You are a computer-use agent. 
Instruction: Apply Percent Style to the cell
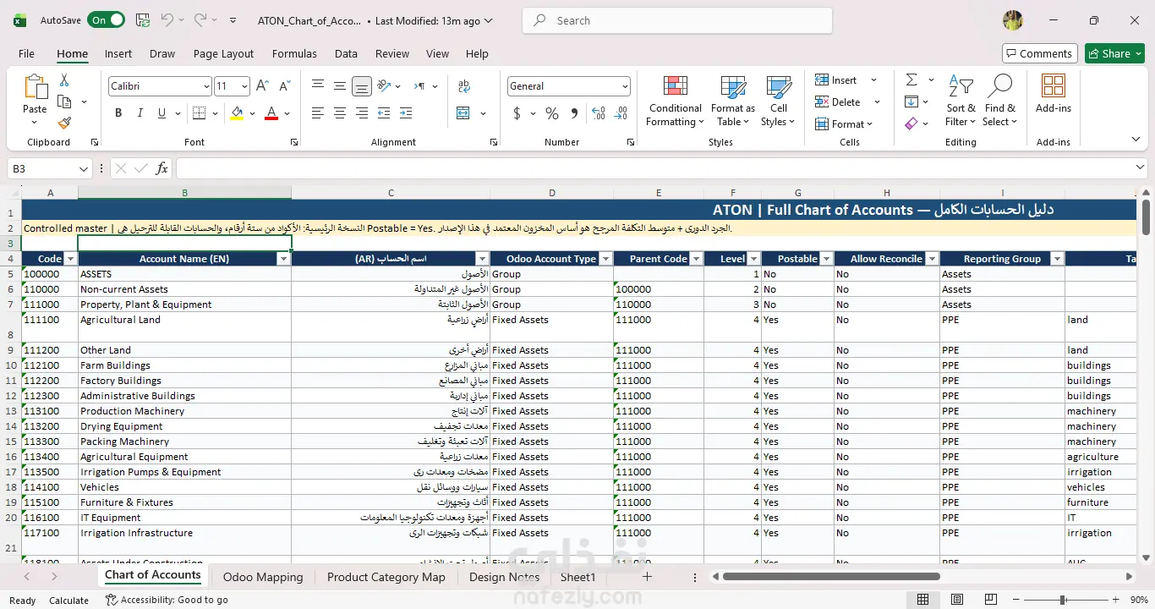coord(552,113)
